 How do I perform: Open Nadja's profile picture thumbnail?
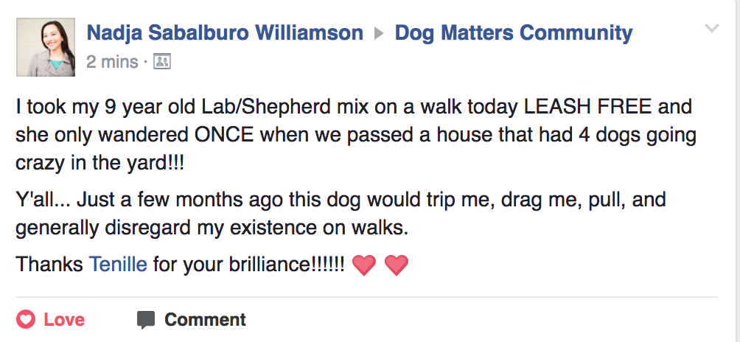(46, 49)
